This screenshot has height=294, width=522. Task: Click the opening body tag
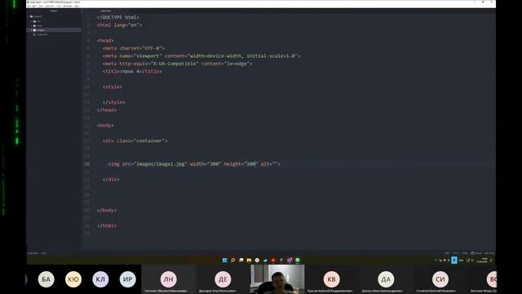105,125
